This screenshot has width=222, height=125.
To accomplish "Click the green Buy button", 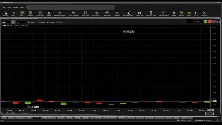I will [x=206, y=22].
